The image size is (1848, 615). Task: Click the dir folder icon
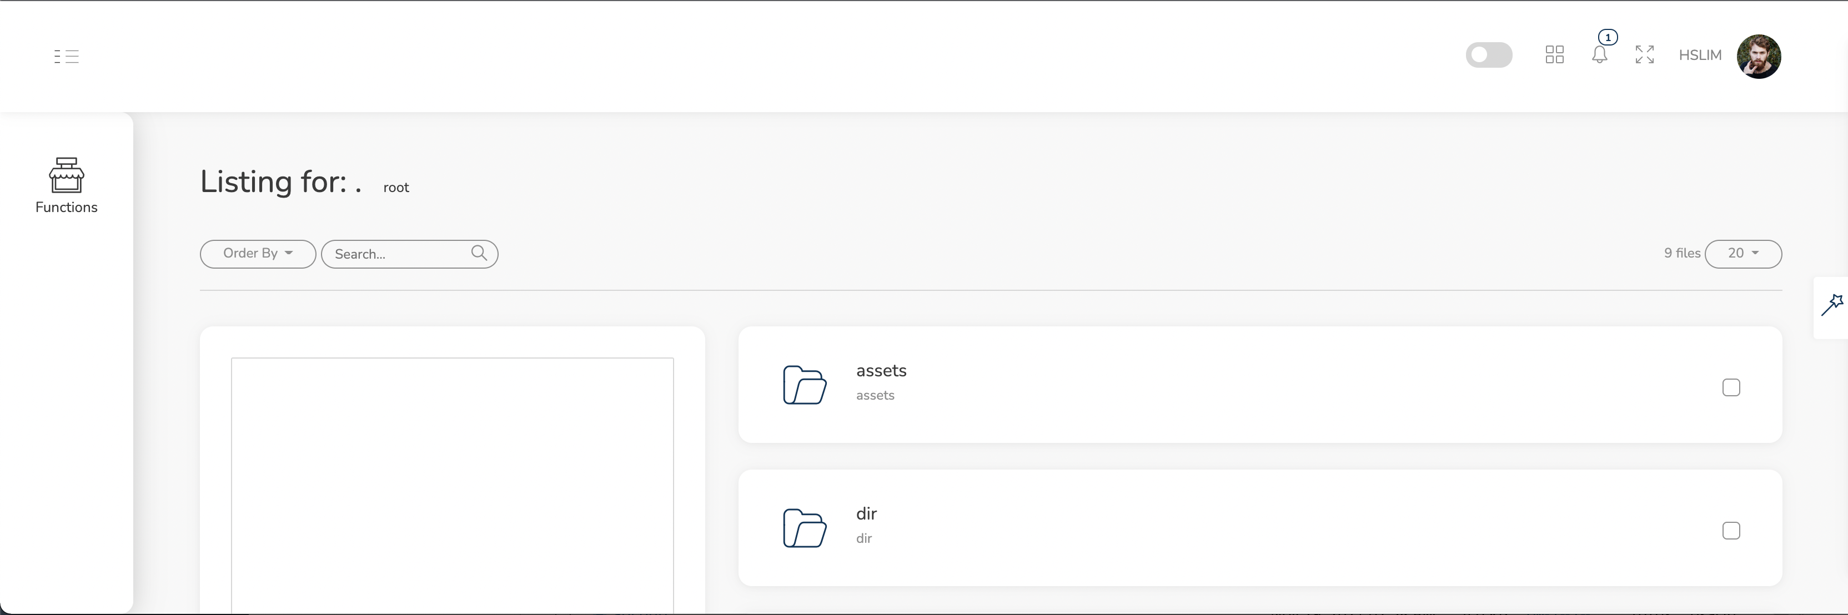pos(804,528)
